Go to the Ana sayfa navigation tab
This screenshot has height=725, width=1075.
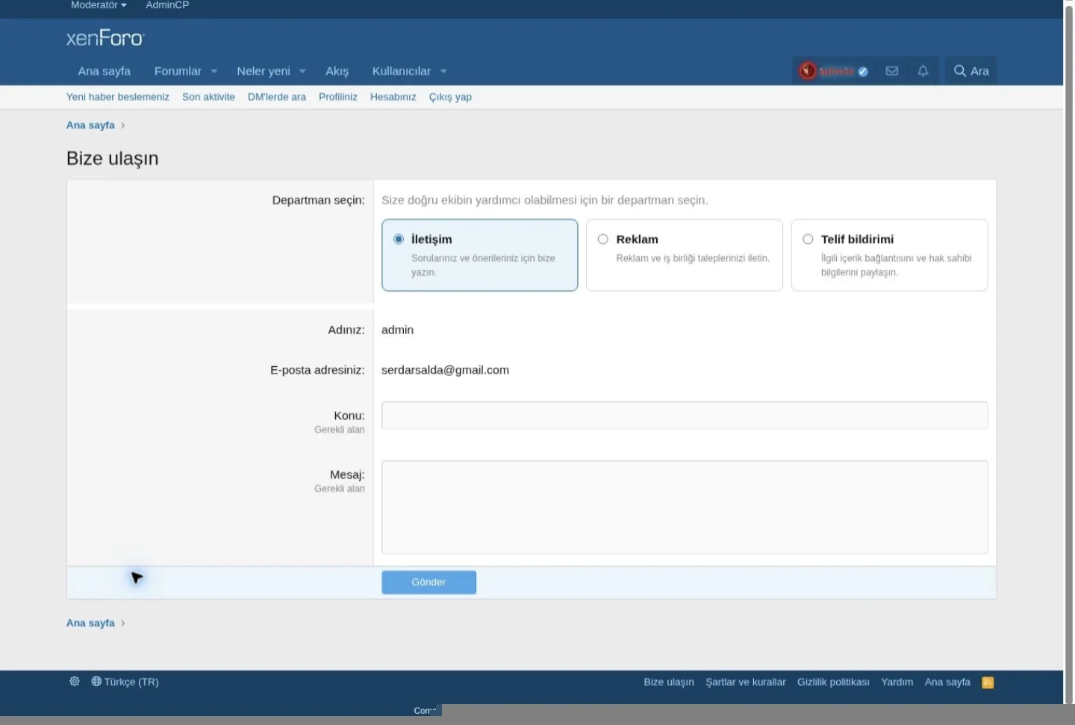coord(105,72)
